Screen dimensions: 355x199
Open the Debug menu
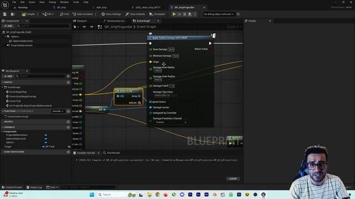[x=52, y=2]
